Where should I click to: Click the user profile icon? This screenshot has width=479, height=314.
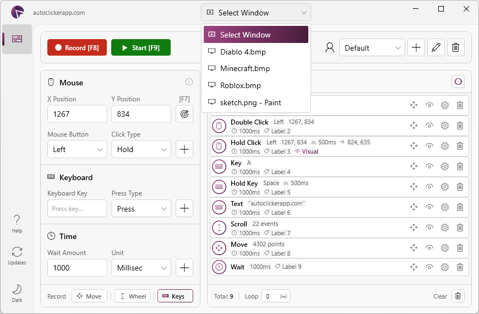click(x=330, y=47)
